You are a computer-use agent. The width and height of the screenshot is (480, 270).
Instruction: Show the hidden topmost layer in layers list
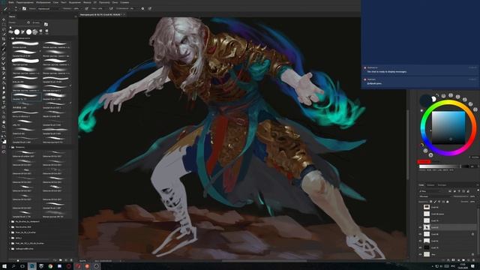tap(421, 207)
